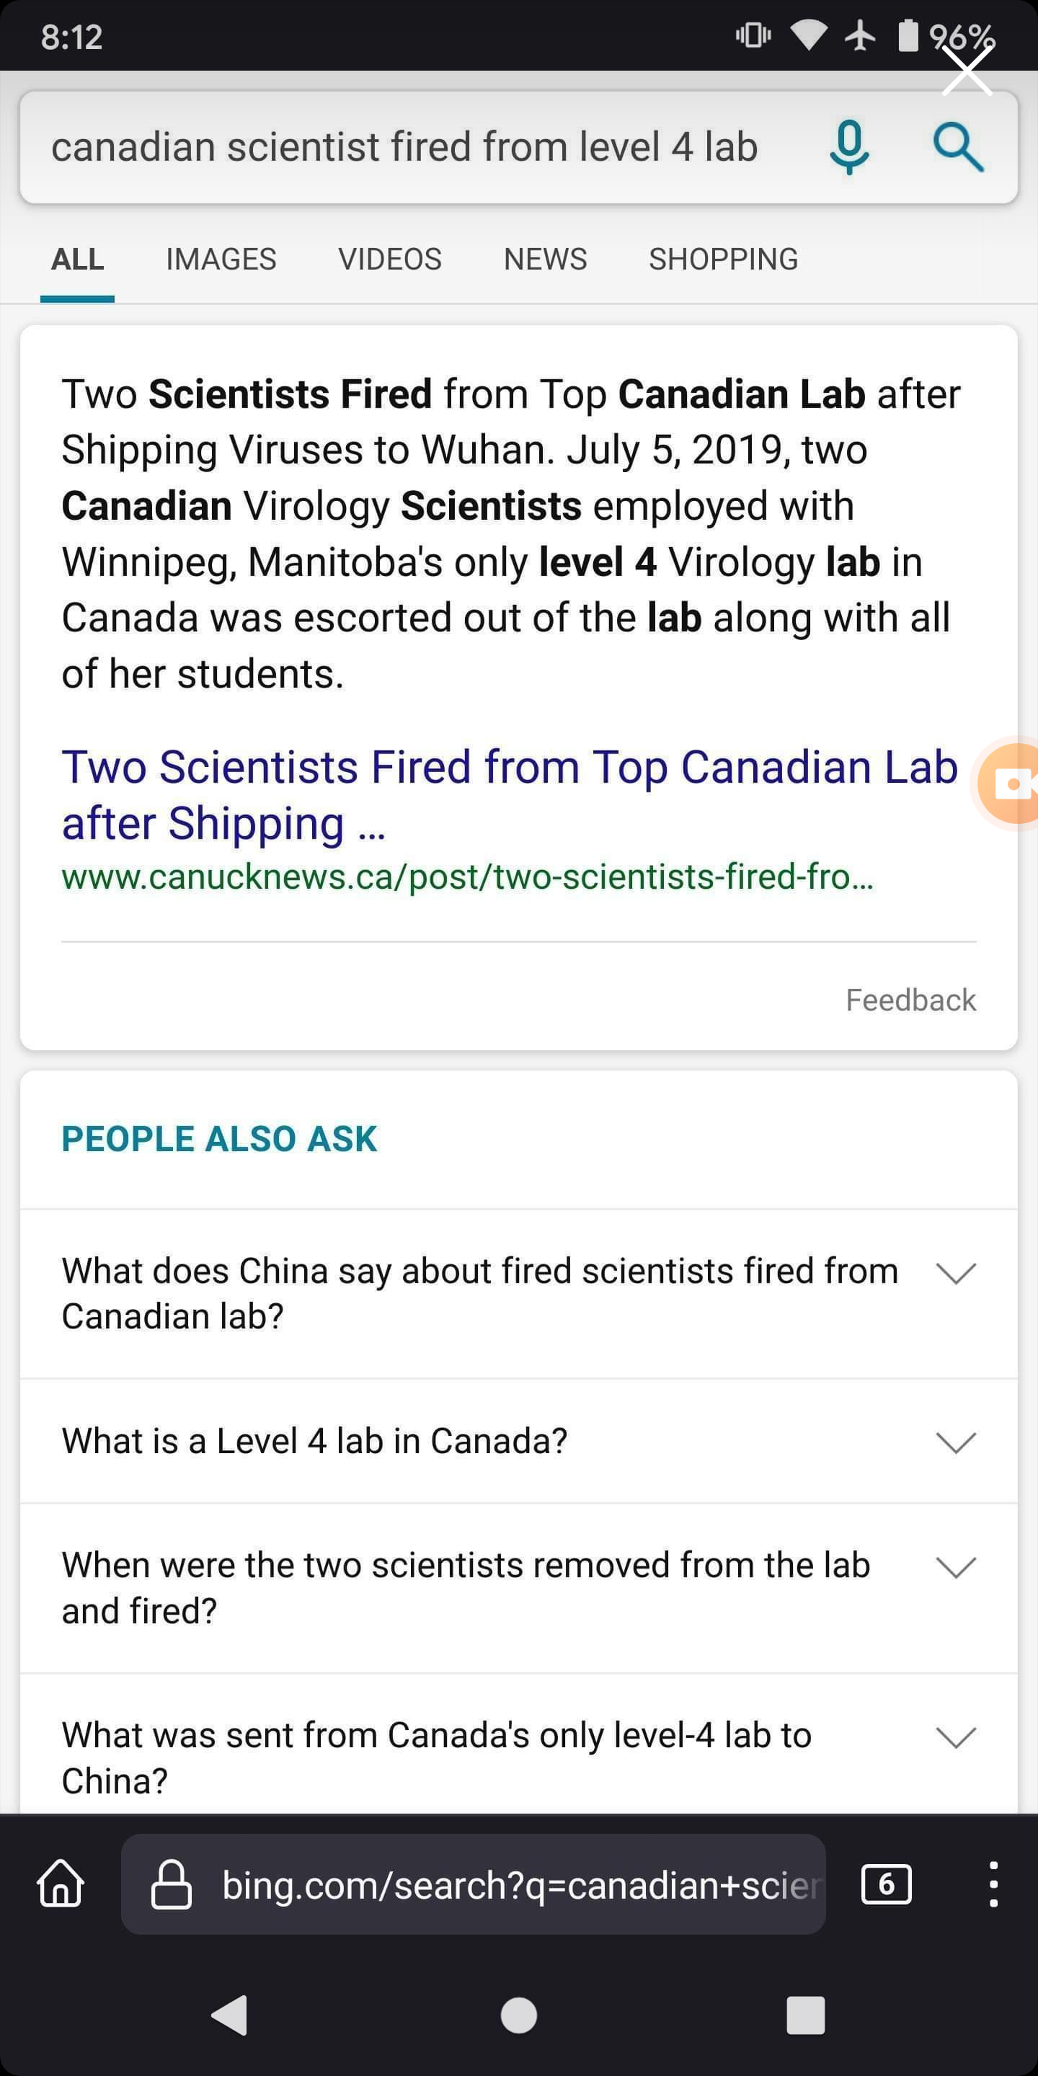Open the Videos results tab

pos(389,259)
